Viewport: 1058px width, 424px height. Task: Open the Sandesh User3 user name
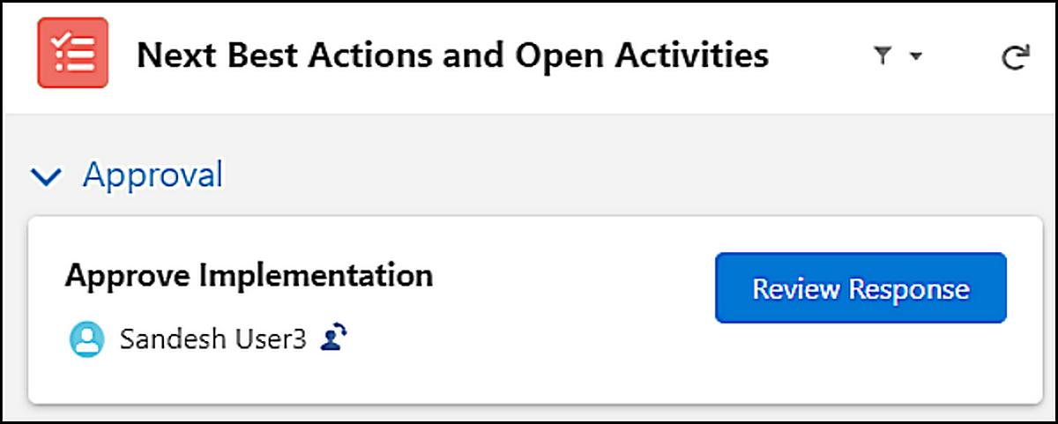[212, 339]
